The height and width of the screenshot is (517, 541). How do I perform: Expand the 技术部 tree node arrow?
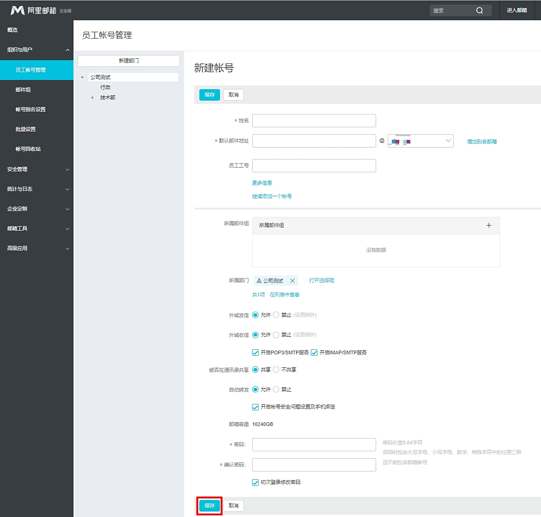tap(92, 97)
